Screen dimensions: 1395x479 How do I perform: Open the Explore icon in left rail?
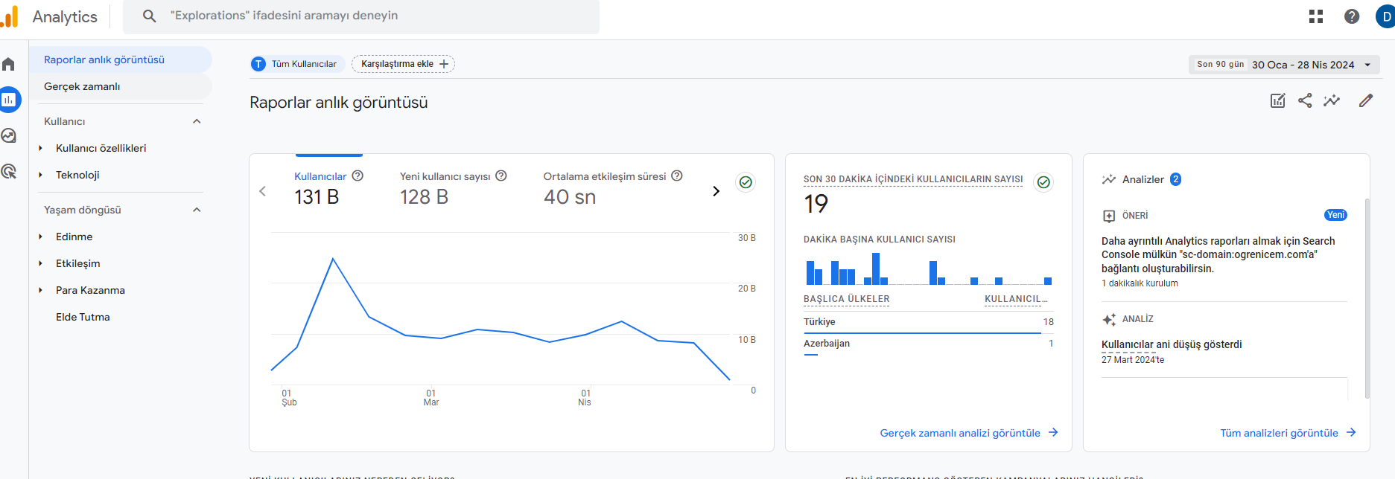9,135
